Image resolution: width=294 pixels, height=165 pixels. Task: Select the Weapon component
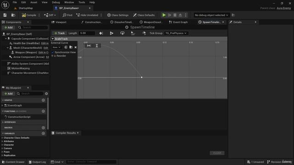26,52
